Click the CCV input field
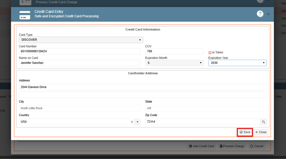Screen dimensions: 286x159 coord(174,51)
